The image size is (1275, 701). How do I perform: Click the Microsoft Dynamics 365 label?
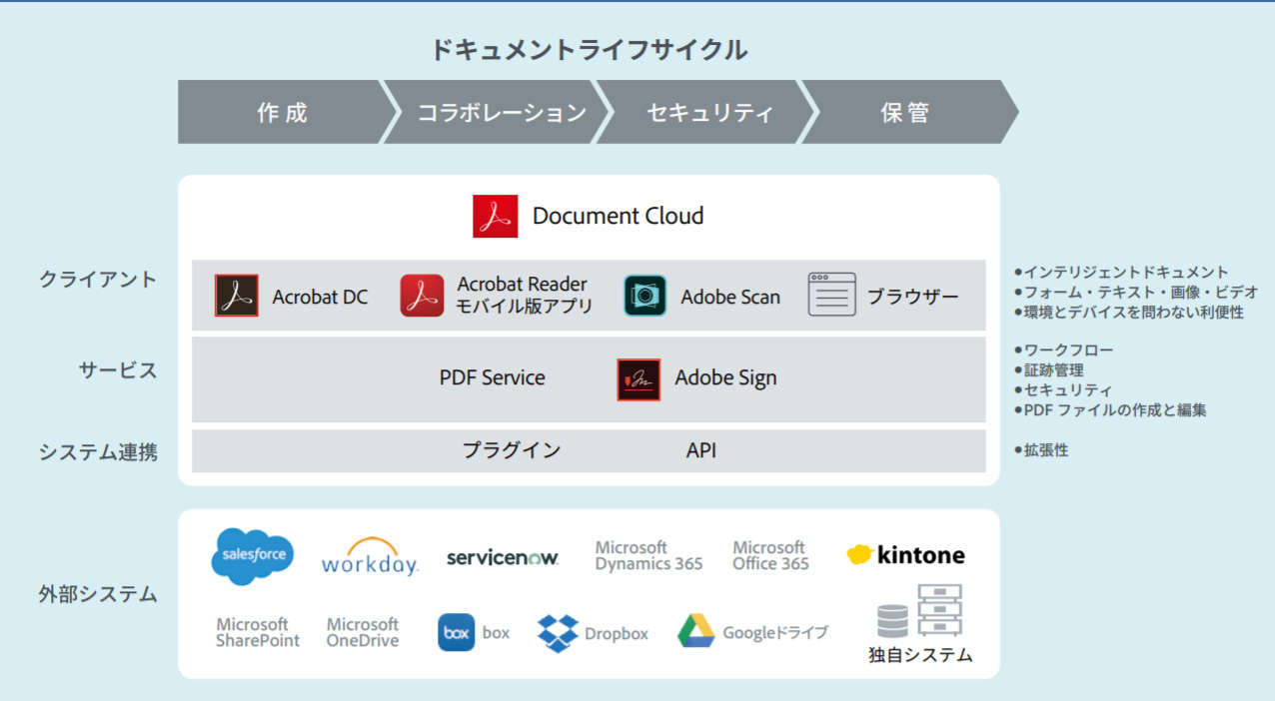648,555
